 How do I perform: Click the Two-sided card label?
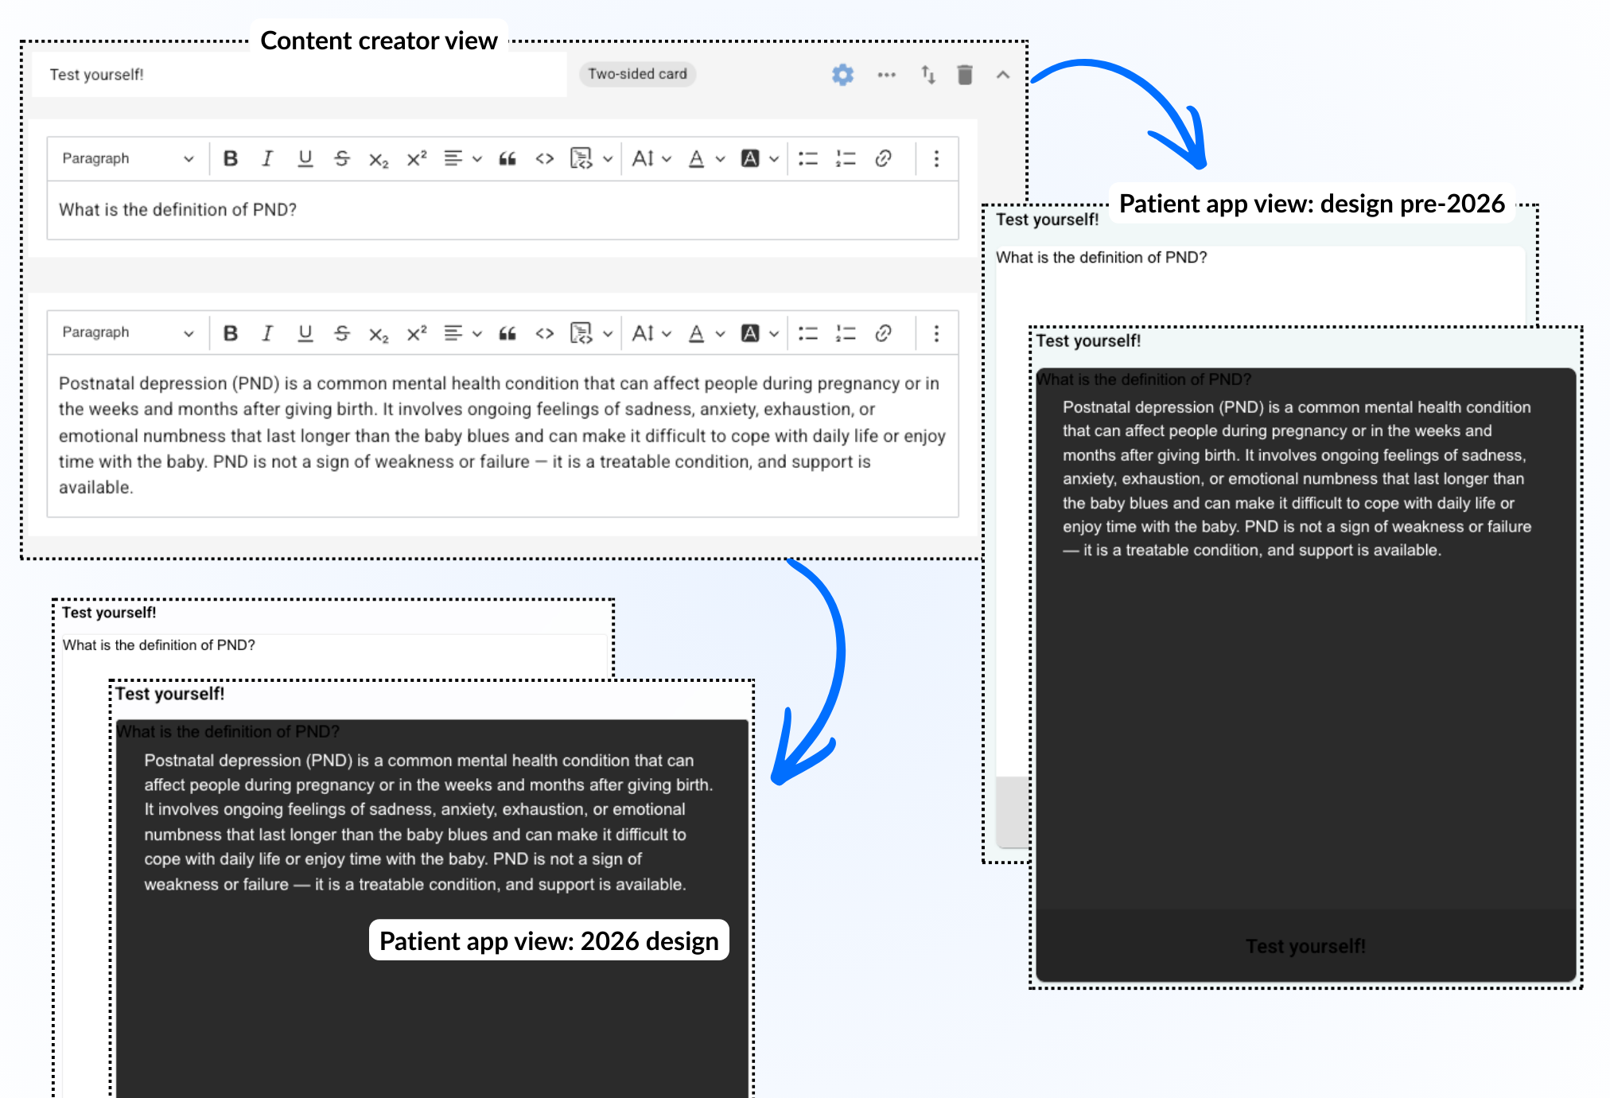coord(637,74)
